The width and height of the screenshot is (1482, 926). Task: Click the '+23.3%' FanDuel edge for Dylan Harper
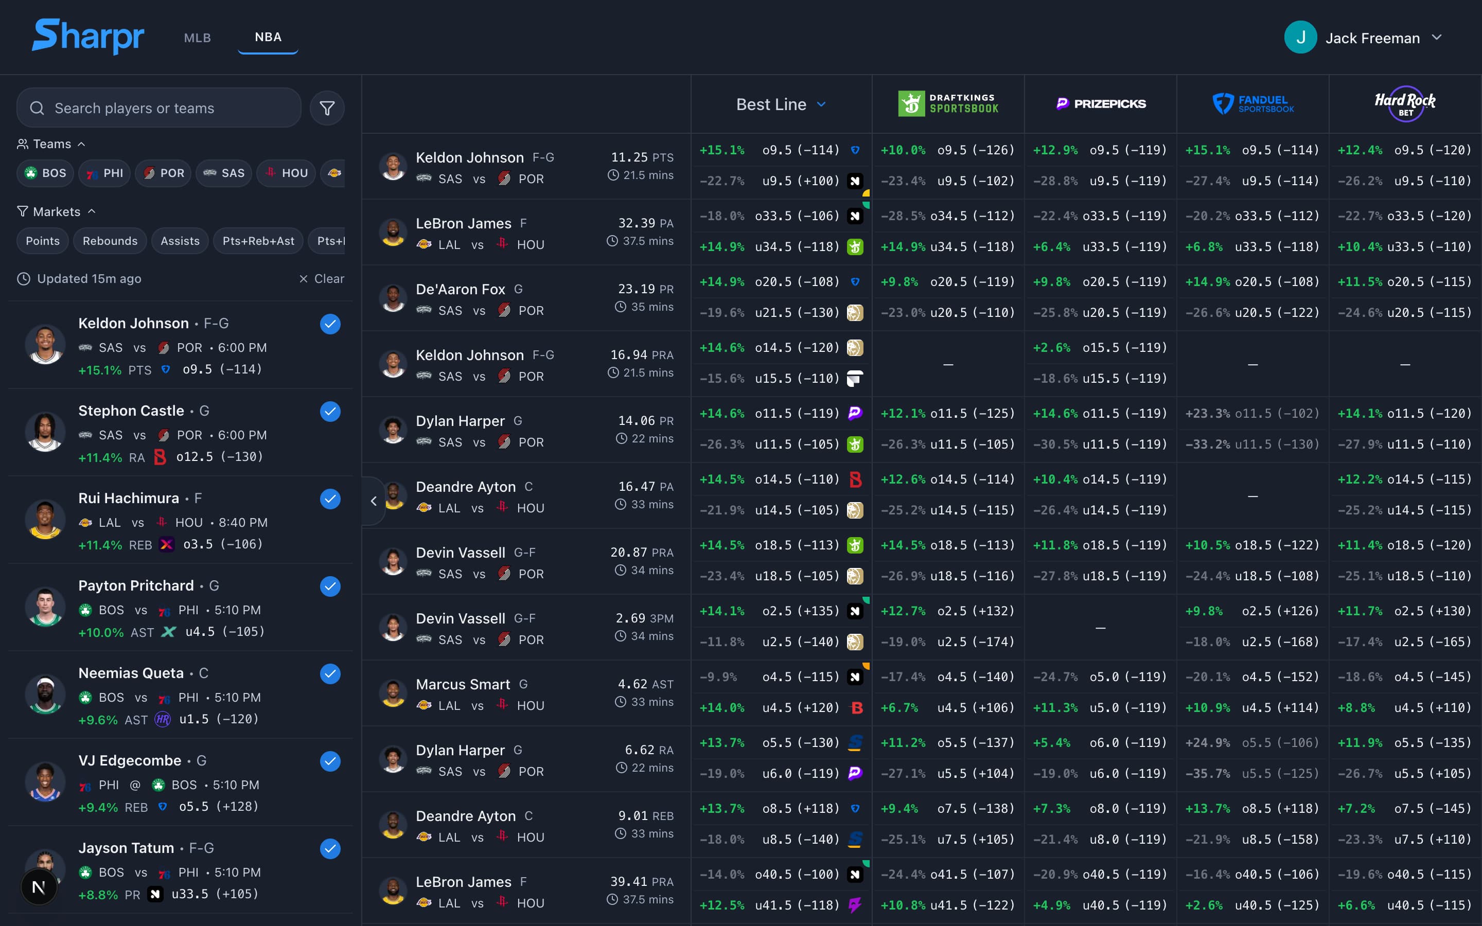[x=1208, y=414]
